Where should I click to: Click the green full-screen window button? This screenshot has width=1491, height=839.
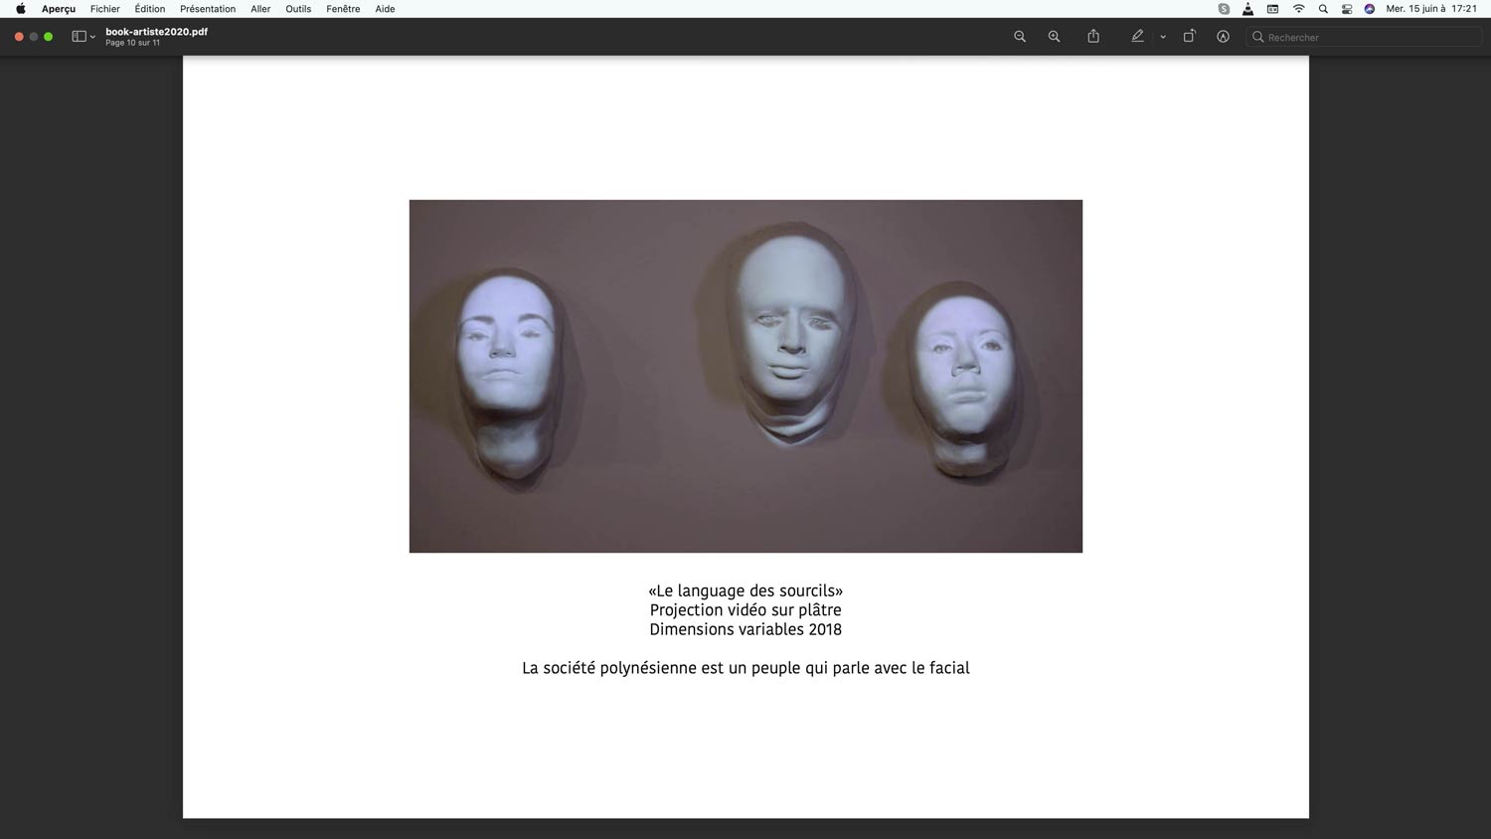point(48,37)
